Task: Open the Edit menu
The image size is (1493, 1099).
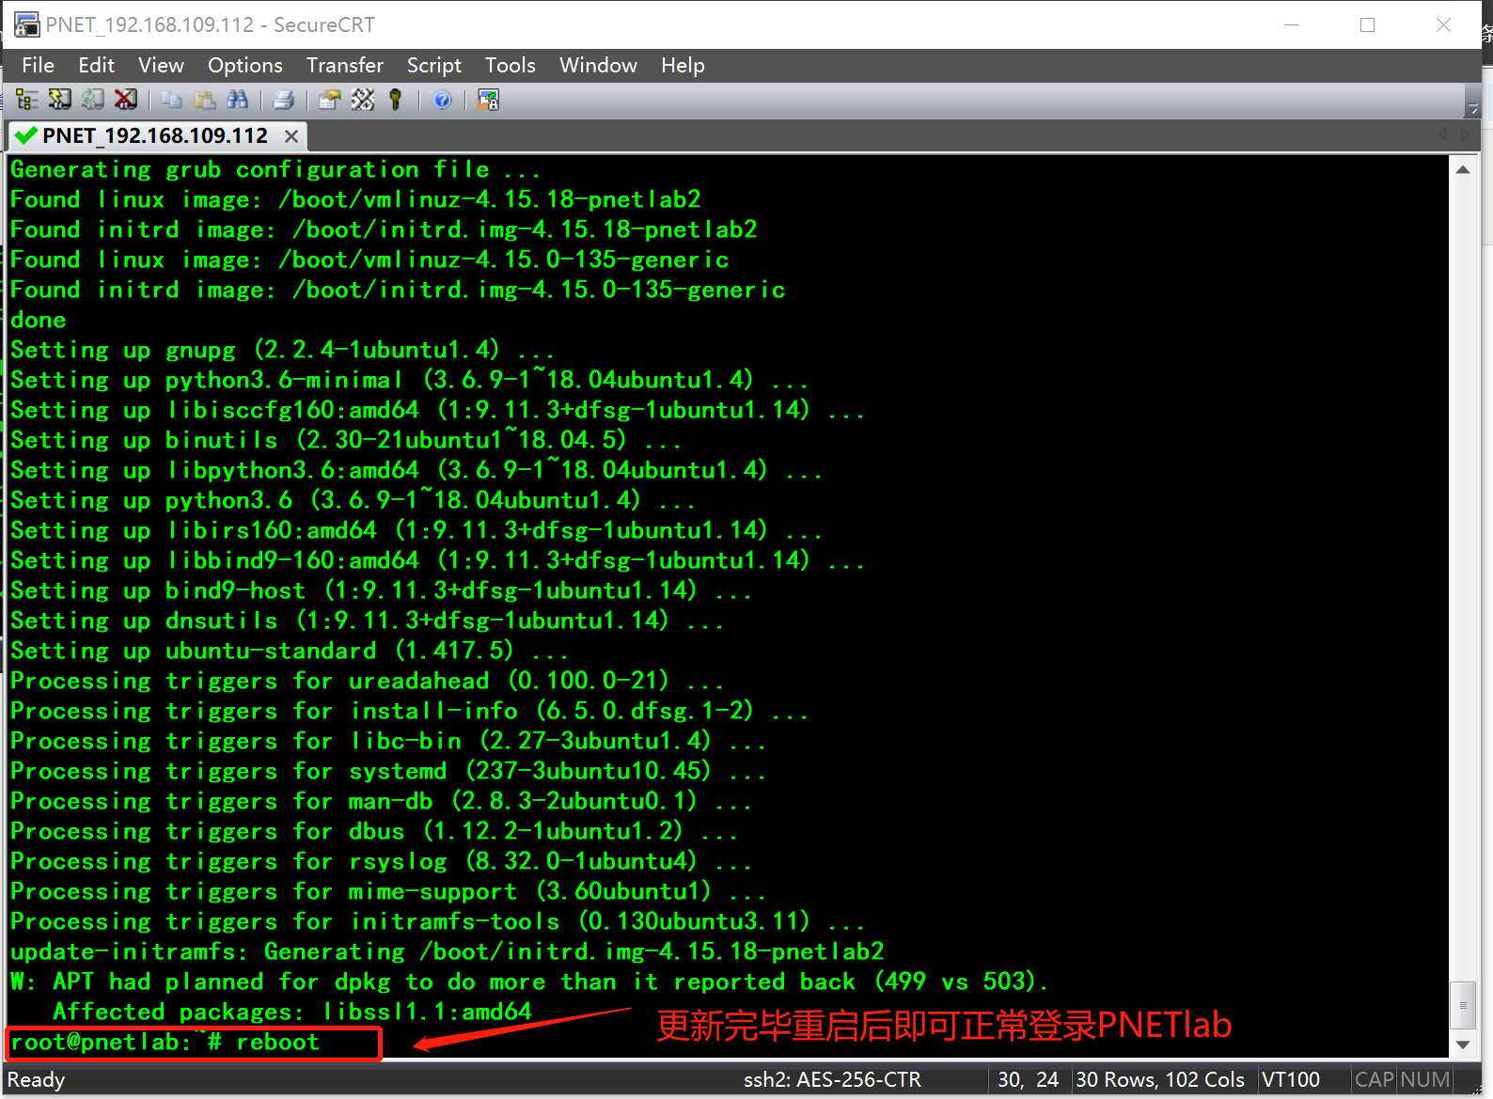Action: [x=96, y=65]
